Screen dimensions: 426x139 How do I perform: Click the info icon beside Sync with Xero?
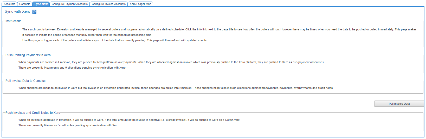34,12
